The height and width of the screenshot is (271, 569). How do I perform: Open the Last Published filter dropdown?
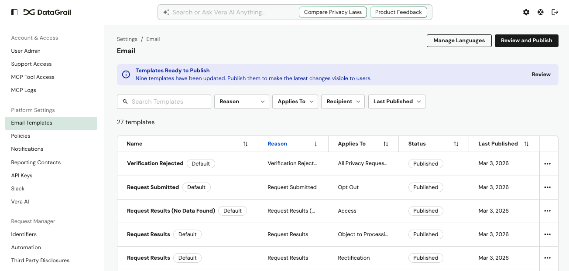[397, 102]
